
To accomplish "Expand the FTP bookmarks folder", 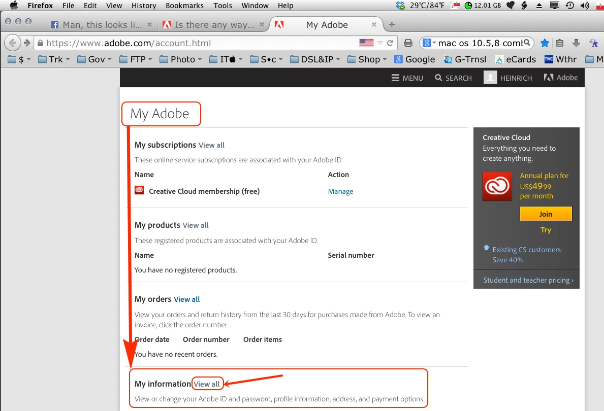I will 136,59.
